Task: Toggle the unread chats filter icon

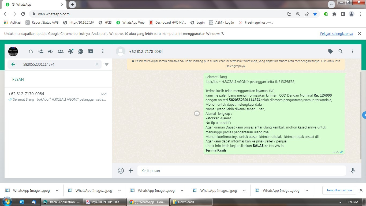Action: coord(107,64)
